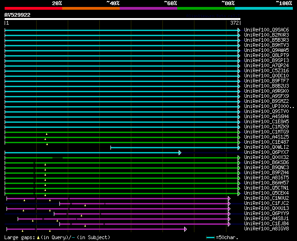Click the query end position 372 label
297x241 pixels.
pos(234,23)
